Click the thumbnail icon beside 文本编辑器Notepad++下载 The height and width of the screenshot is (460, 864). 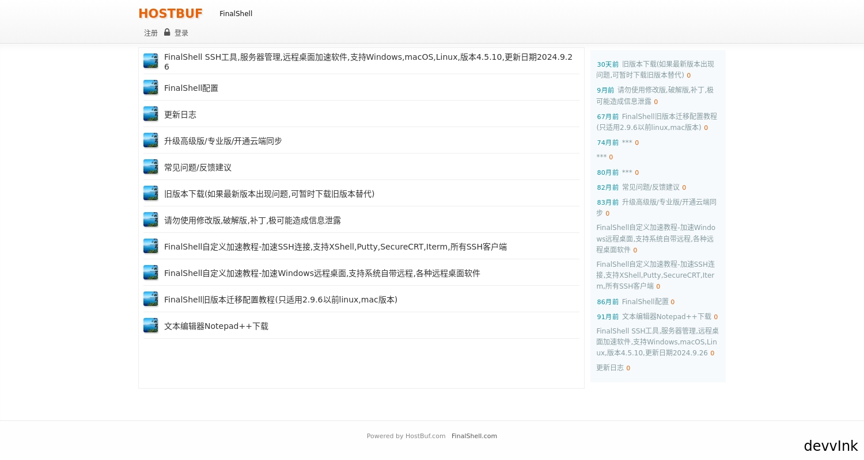click(x=150, y=325)
